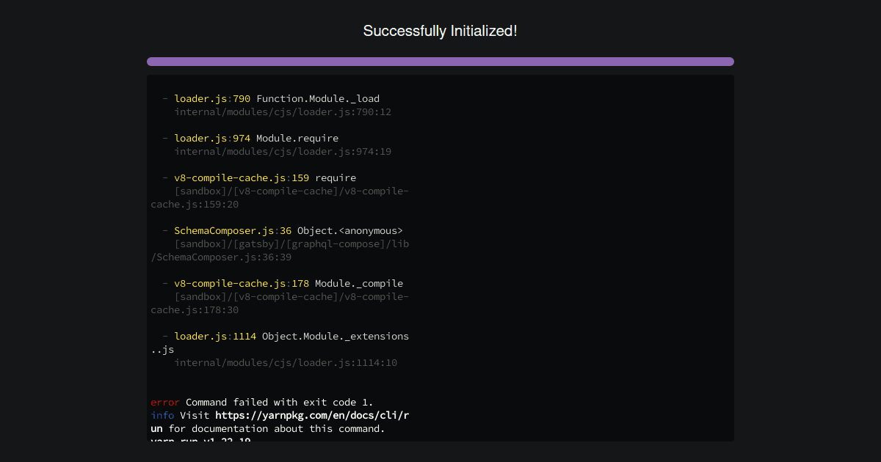Viewport: 881px width, 462px height.
Task: Click the internal/modules/cjs/loader.js:790:12 path
Action: tap(283, 111)
